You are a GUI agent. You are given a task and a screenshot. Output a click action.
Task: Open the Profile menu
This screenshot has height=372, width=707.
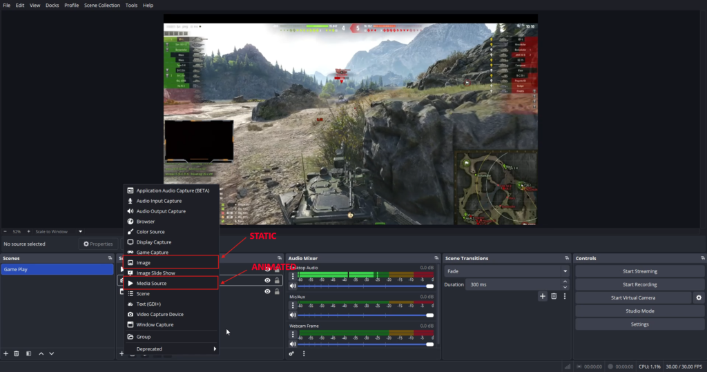click(71, 6)
